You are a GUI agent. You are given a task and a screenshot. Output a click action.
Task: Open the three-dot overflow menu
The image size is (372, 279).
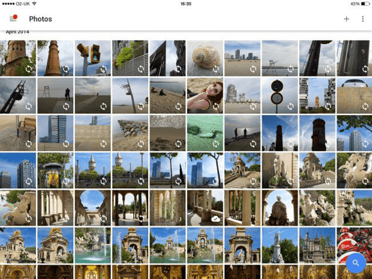click(363, 19)
